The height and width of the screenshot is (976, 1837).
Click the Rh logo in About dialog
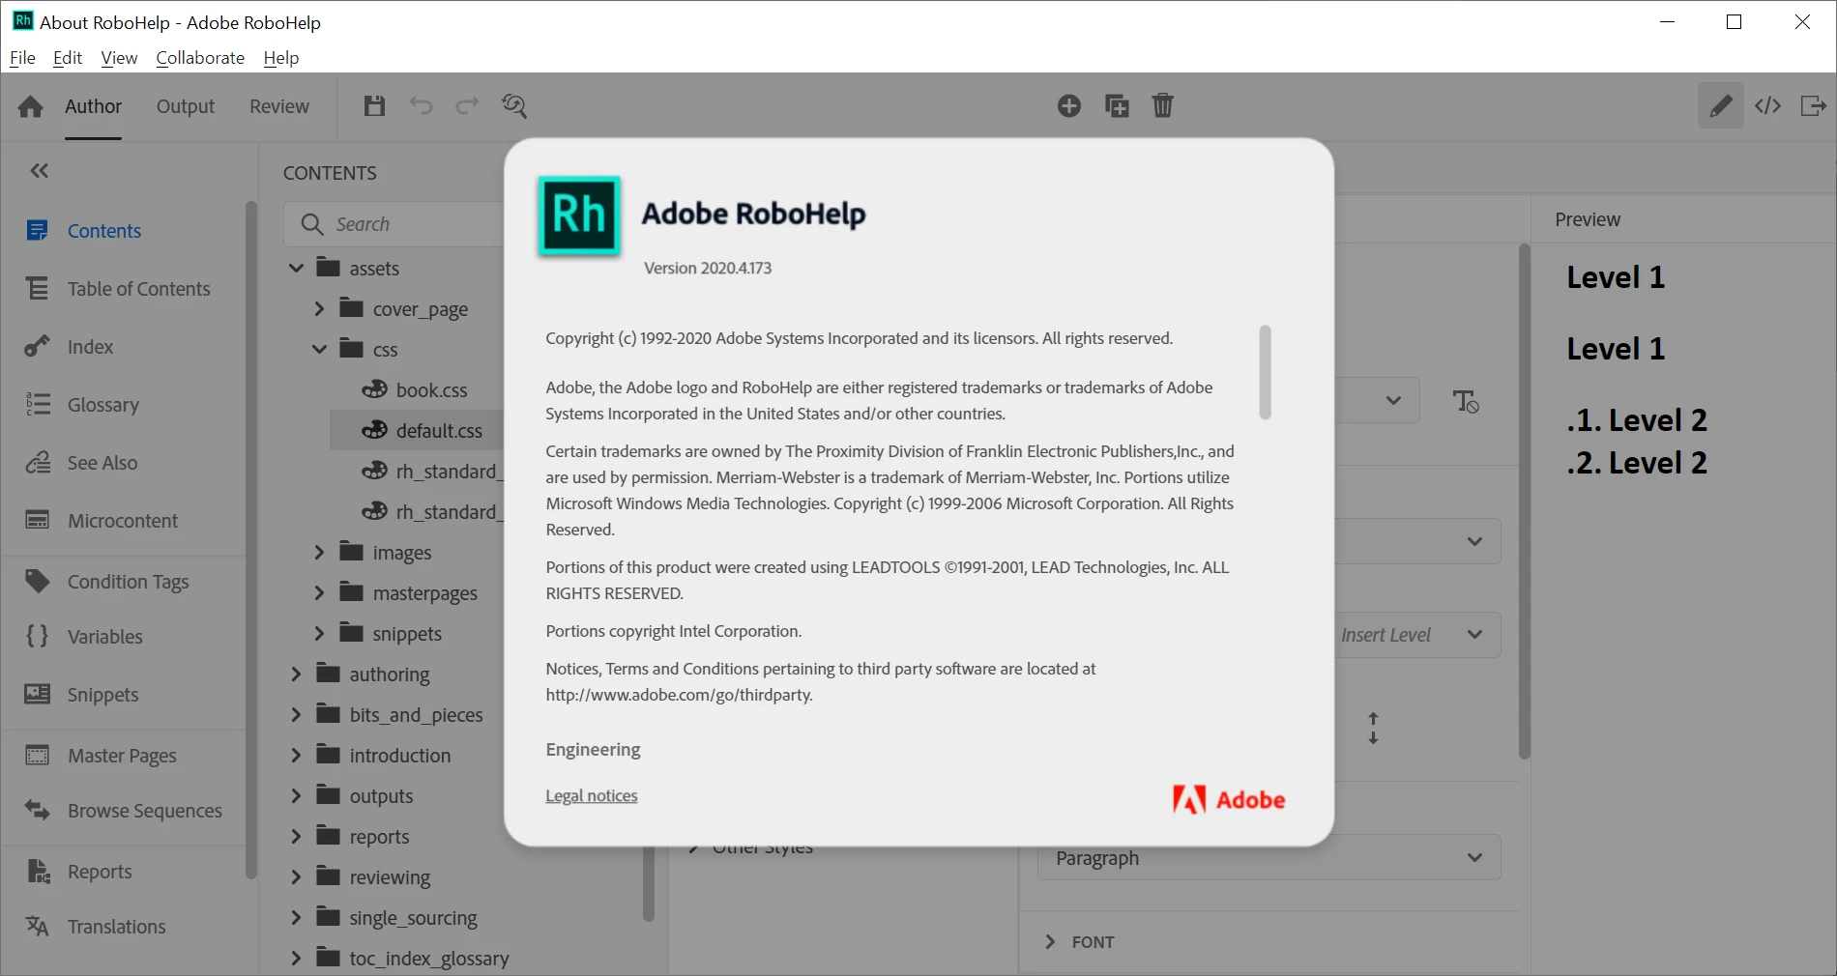pyautogui.click(x=579, y=215)
